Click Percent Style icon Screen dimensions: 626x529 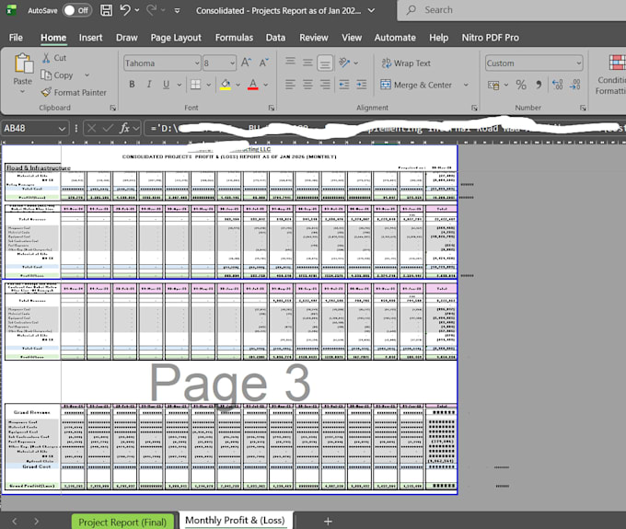pyautogui.click(x=521, y=85)
